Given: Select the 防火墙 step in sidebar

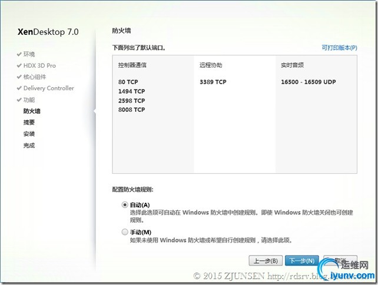Looking at the screenshot, I should [x=32, y=111].
